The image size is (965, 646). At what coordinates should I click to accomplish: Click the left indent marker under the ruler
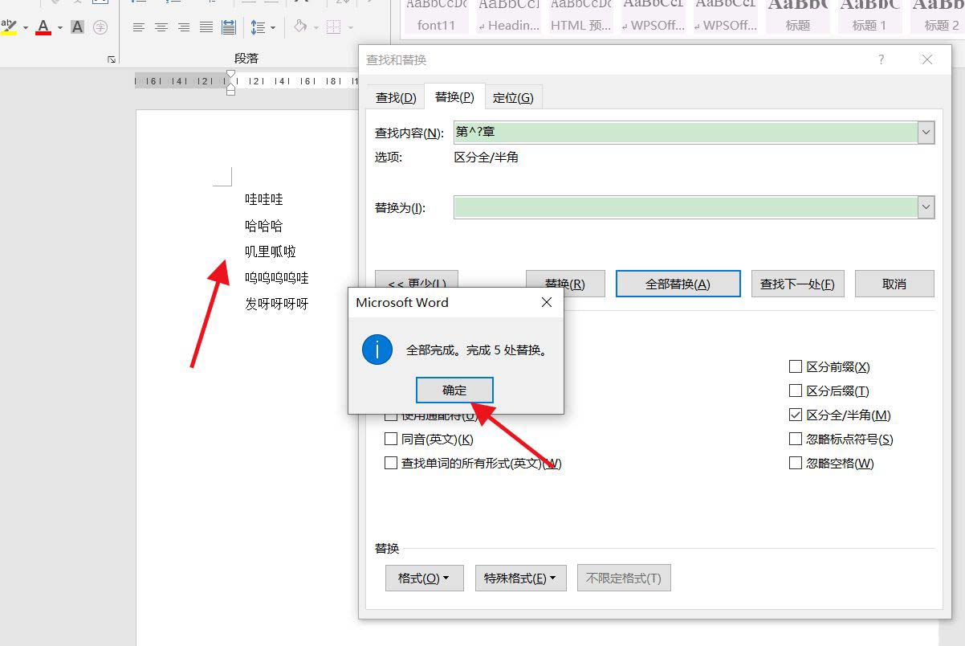tap(231, 90)
